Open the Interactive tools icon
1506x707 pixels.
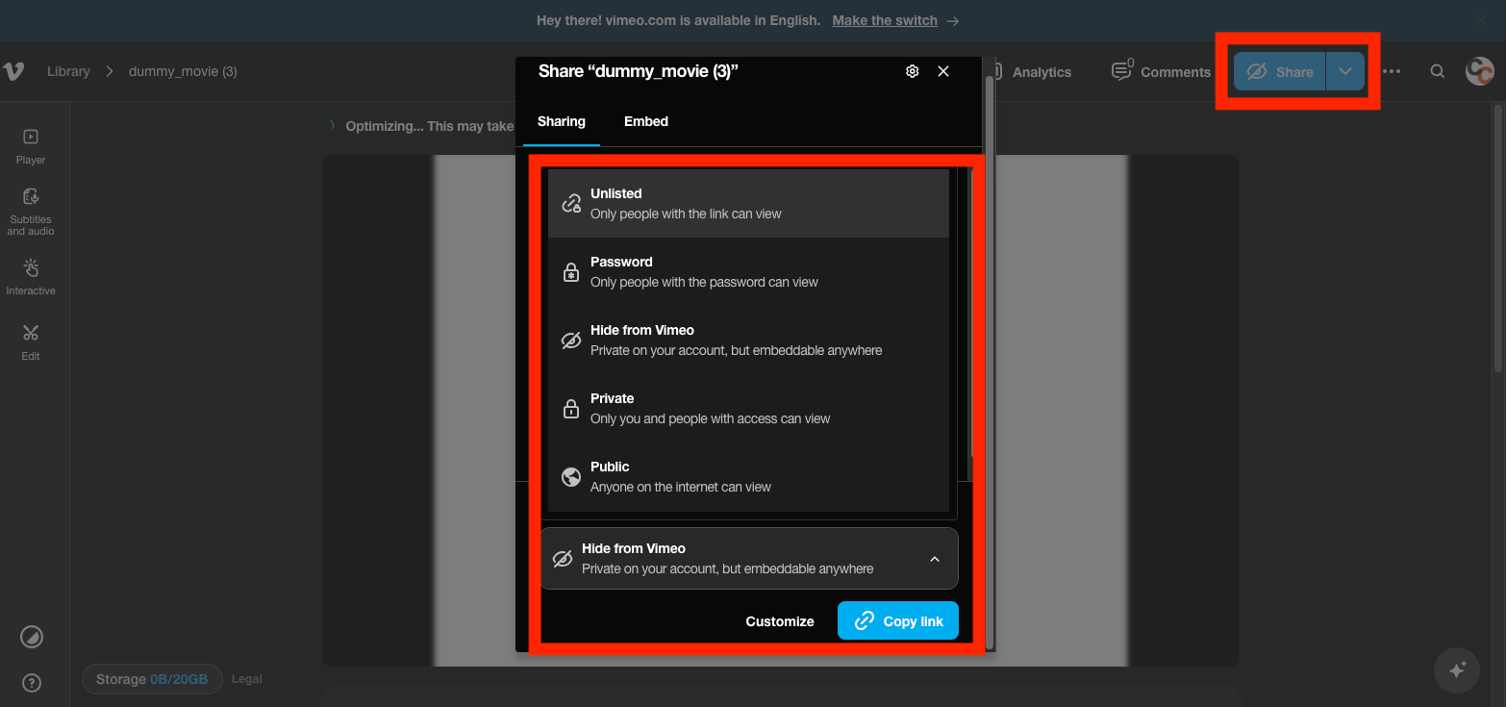31,275
